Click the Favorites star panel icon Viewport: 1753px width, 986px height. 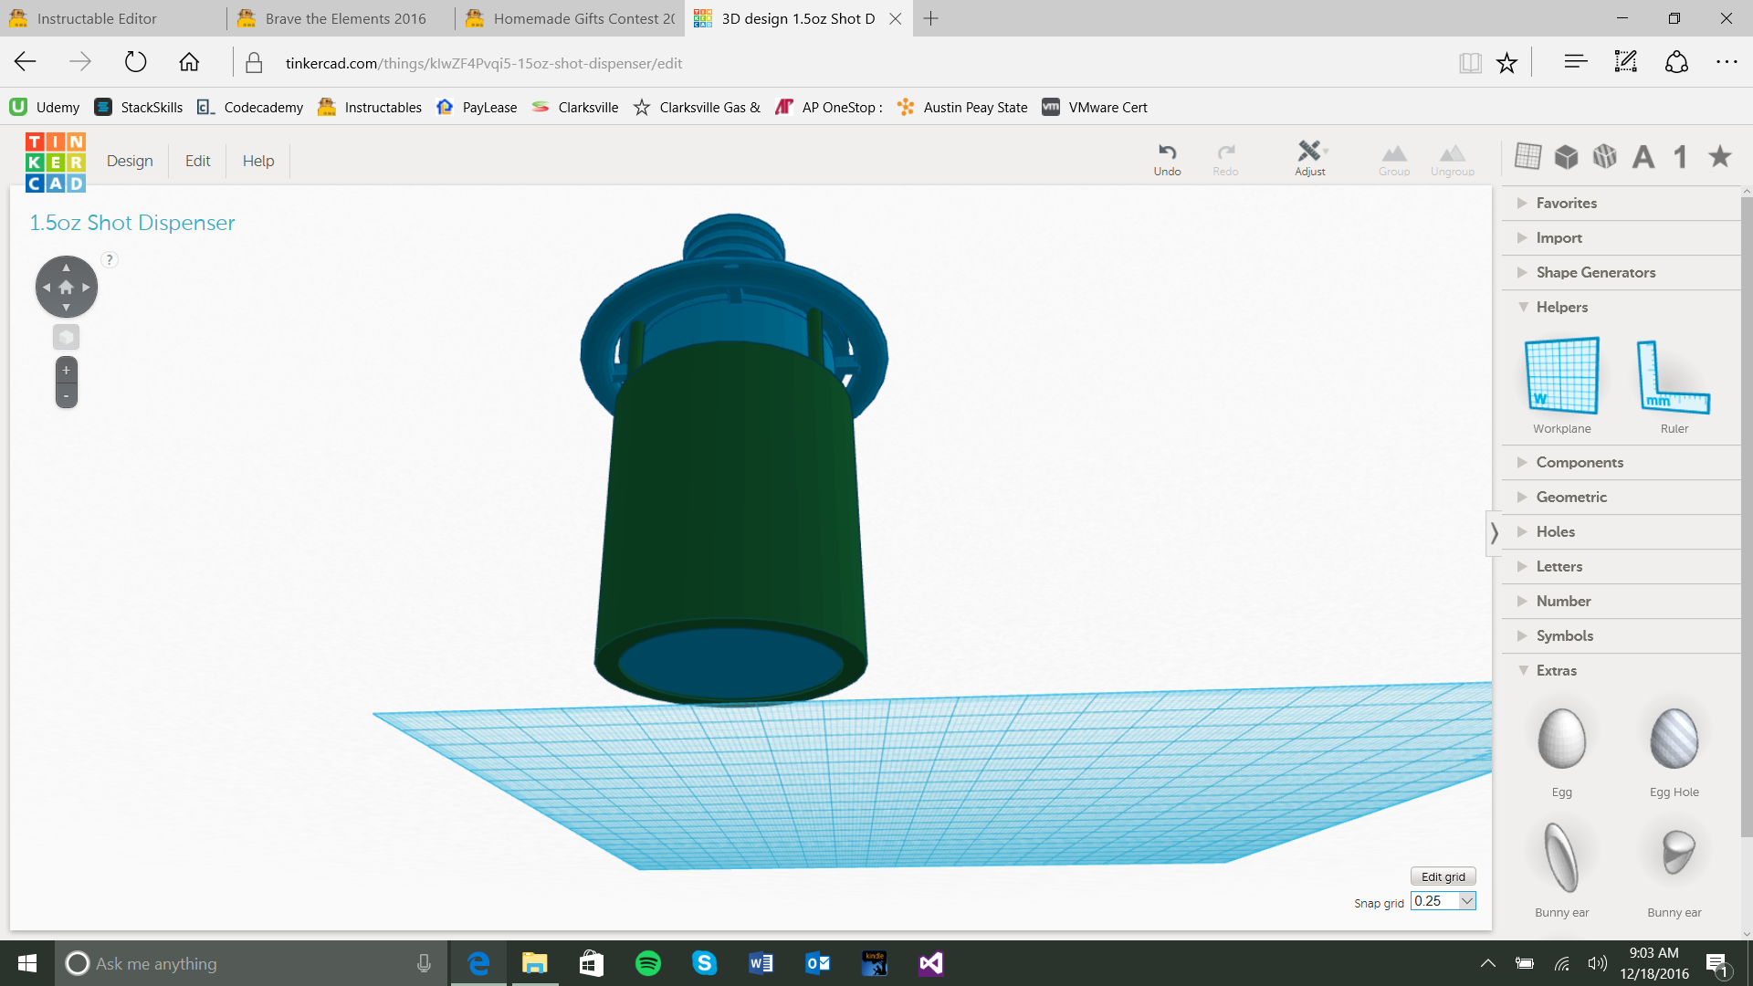(x=1720, y=156)
